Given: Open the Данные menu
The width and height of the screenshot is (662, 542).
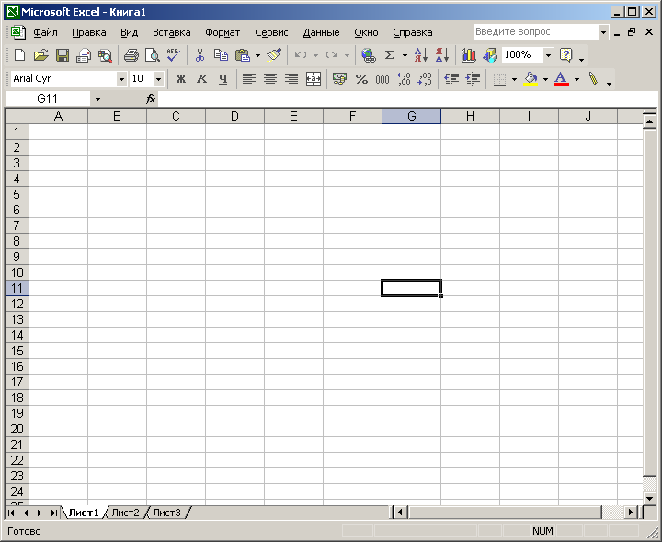Looking at the screenshot, I should 321,32.
